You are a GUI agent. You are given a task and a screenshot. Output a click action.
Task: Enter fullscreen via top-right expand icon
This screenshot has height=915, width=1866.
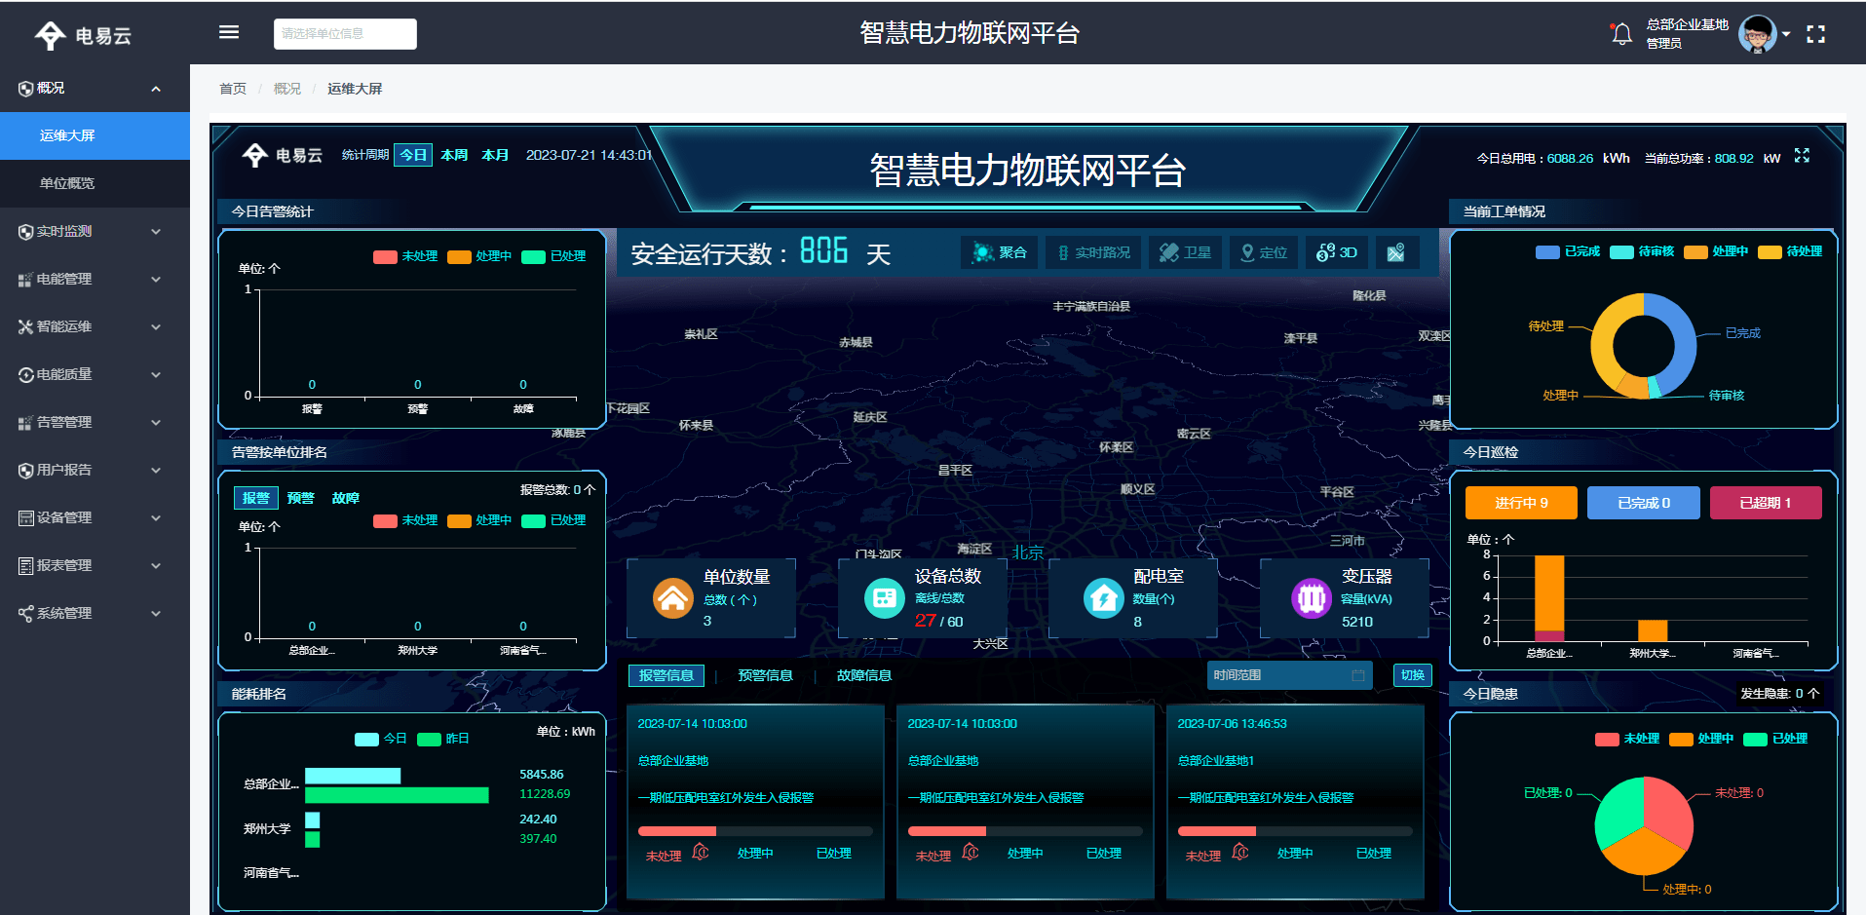tap(1815, 33)
